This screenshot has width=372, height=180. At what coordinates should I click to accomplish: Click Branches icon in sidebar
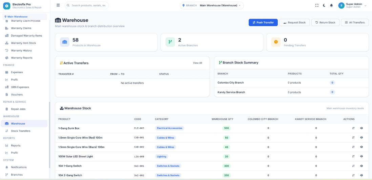[7, 175]
